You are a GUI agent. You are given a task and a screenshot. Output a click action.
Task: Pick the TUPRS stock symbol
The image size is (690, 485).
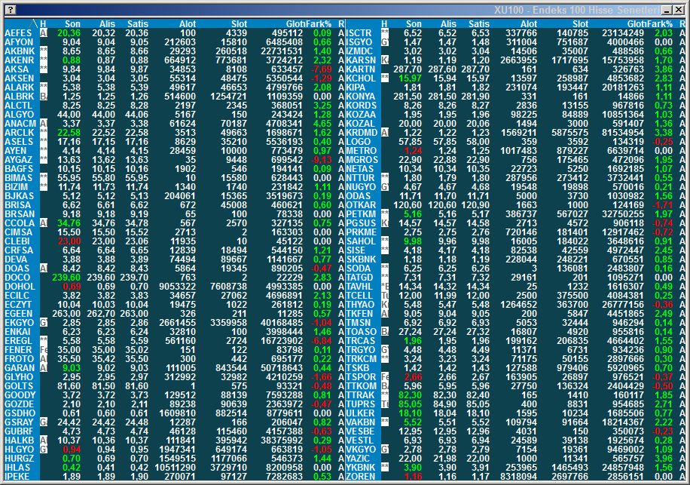click(x=360, y=404)
